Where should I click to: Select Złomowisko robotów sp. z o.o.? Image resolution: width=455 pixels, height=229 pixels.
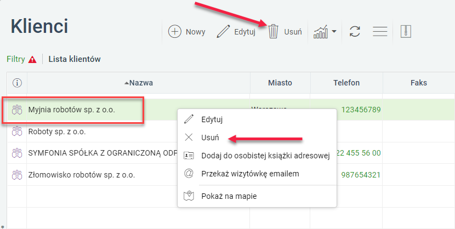tap(82, 175)
